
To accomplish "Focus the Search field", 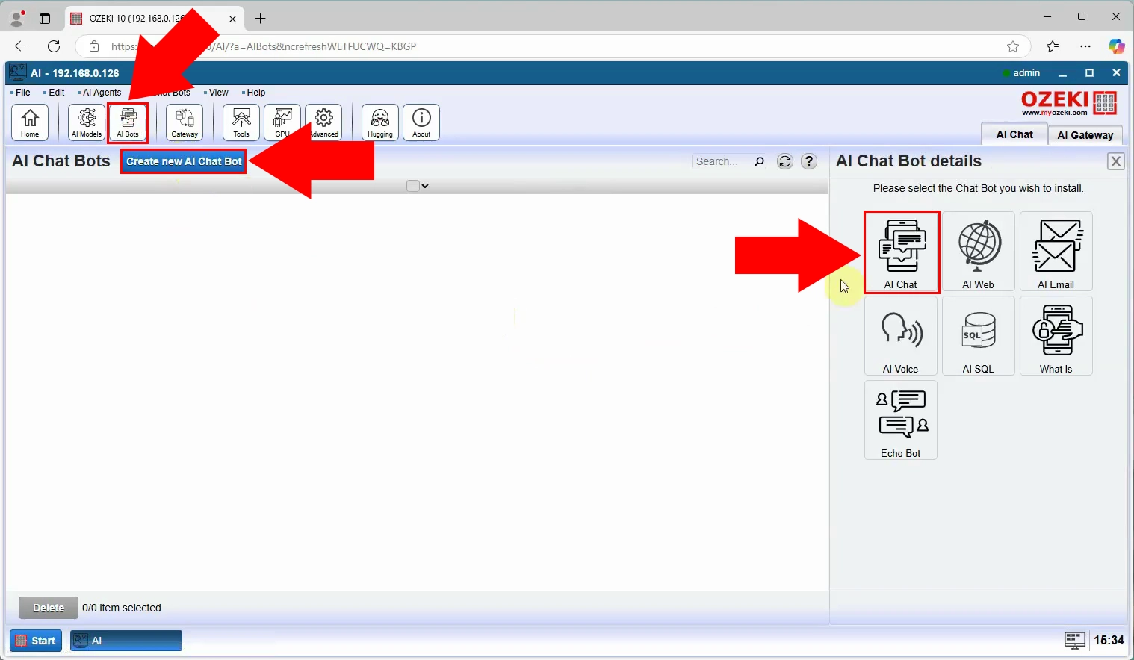I will [722, 161].
